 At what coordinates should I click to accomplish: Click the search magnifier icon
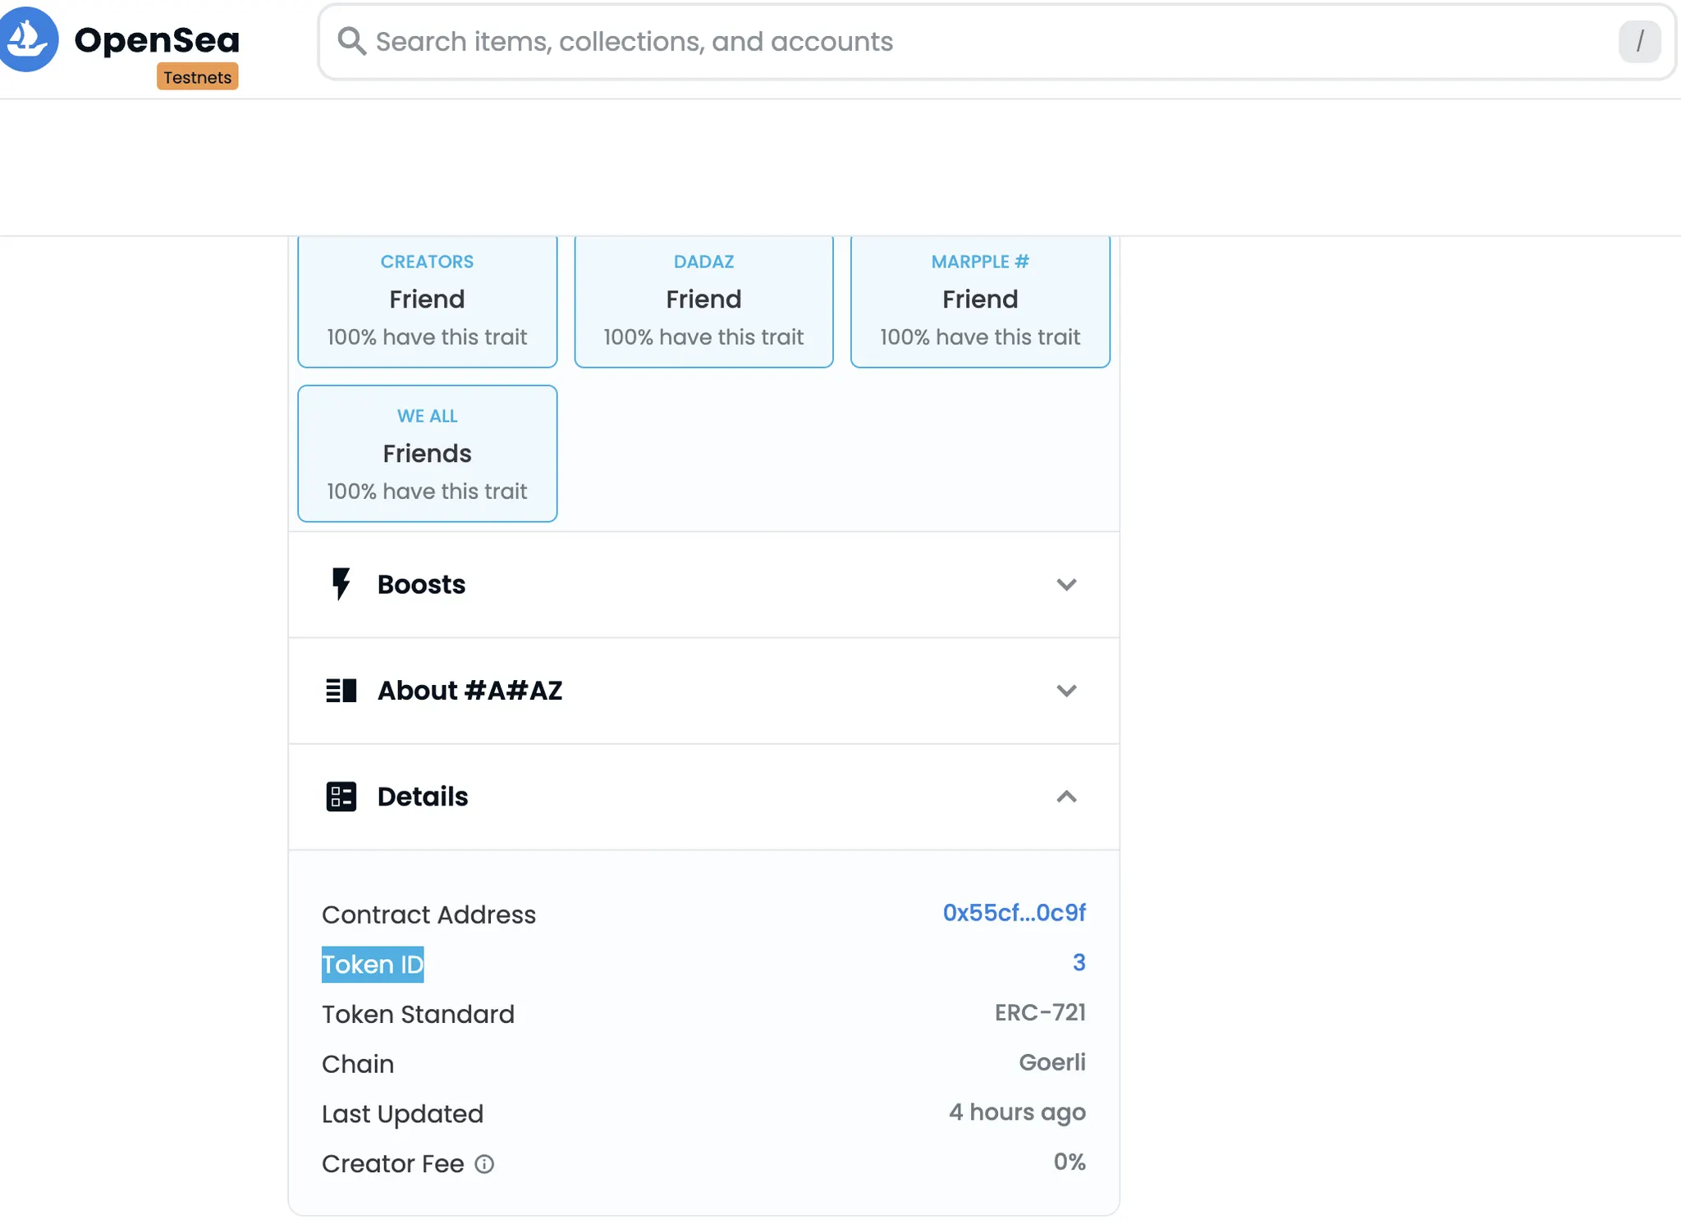pyautogui.click(x=351, y=41)
